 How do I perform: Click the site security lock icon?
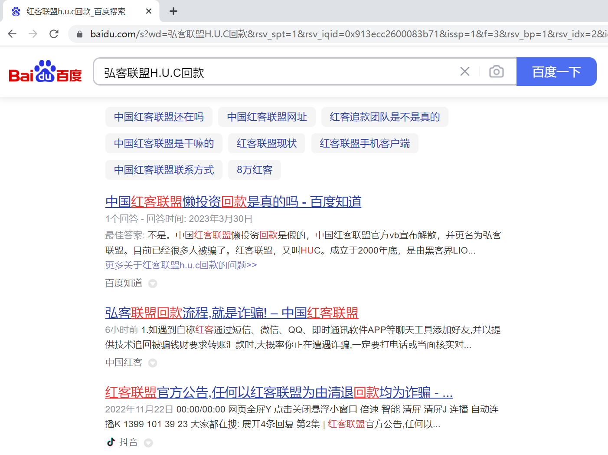(80, 34)
